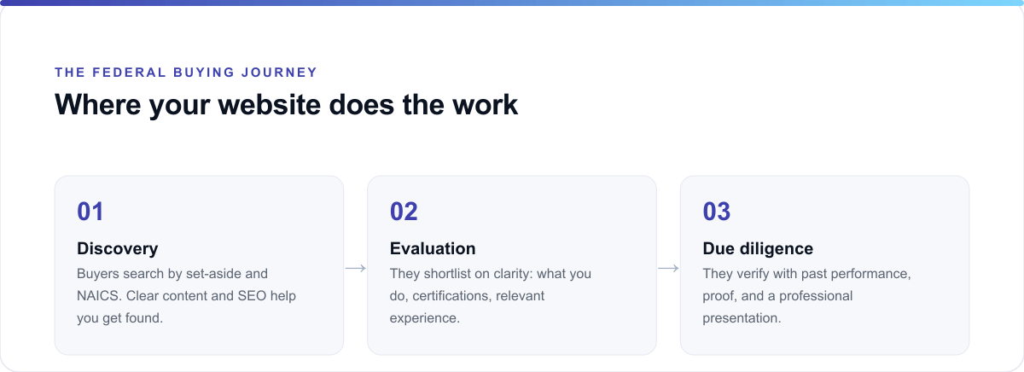Click 'Where your website does the work' title
Image resolution: width=1024 pixels, height=372 pixels.
(x=286, y=104)
